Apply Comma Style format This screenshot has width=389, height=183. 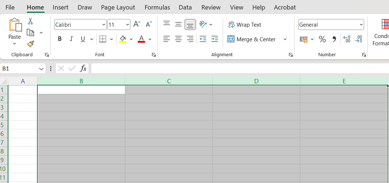pyautogui.click(x=334, y=39)
